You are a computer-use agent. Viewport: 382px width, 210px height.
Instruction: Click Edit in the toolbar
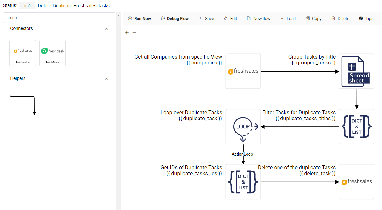(231, 19)
